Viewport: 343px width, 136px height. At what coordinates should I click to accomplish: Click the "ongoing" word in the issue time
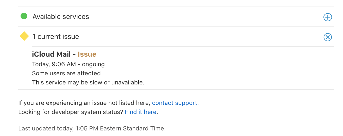coord(93,64)
